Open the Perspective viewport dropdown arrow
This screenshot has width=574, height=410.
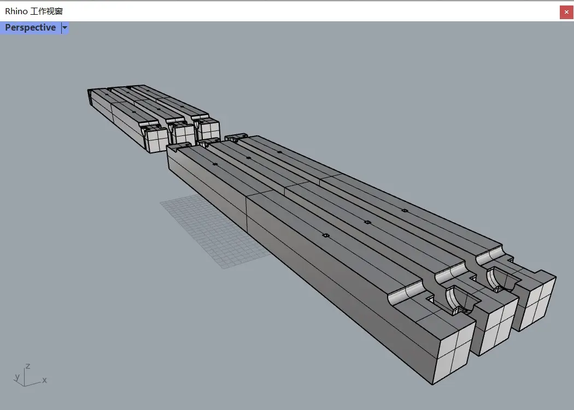pos(65,28)
